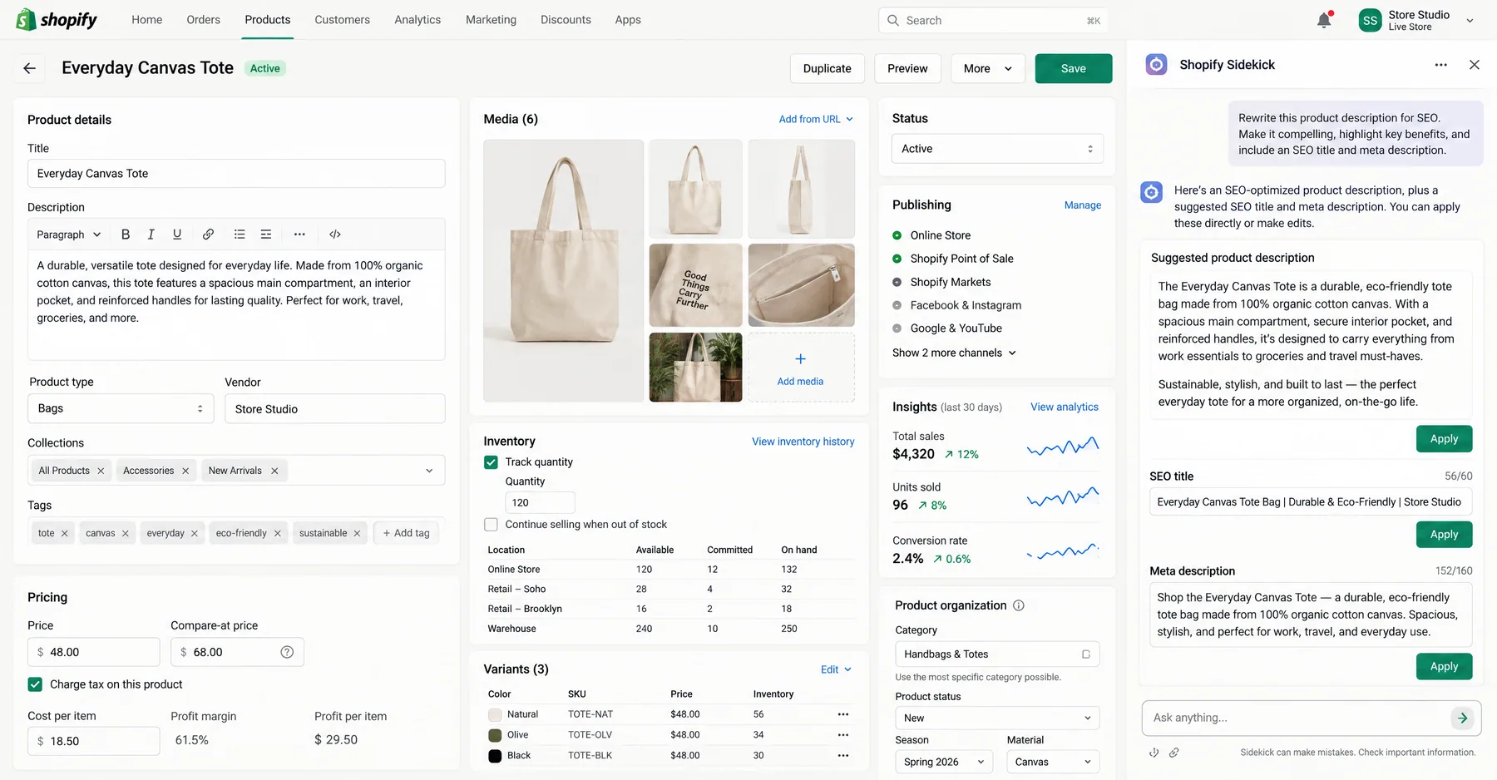This screenshot has width=1497, height=780.
Task: Save the product changes
Action: pos(1074,69)
